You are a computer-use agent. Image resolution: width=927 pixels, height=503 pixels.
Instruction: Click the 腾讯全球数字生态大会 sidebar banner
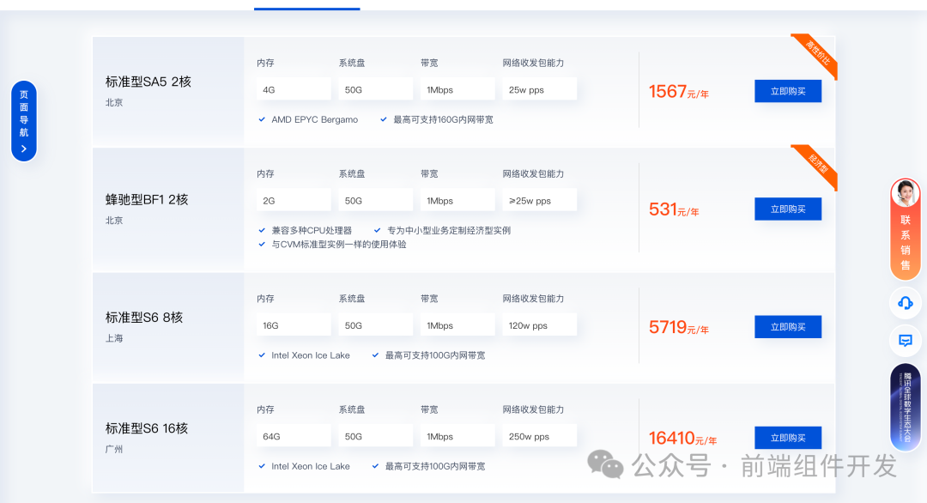click(905, 405)
